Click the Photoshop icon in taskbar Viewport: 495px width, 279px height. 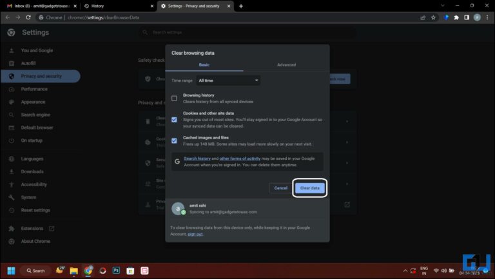[x=116, y=270]
